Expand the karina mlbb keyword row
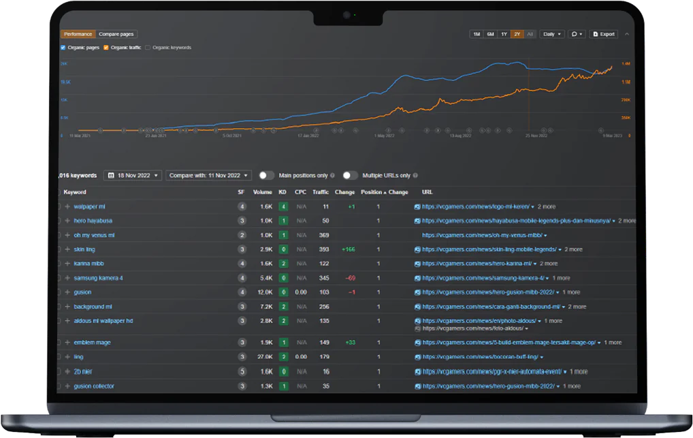Image resolution: width=693 pixels, height=438 pixels. click(x=67, y=264)
